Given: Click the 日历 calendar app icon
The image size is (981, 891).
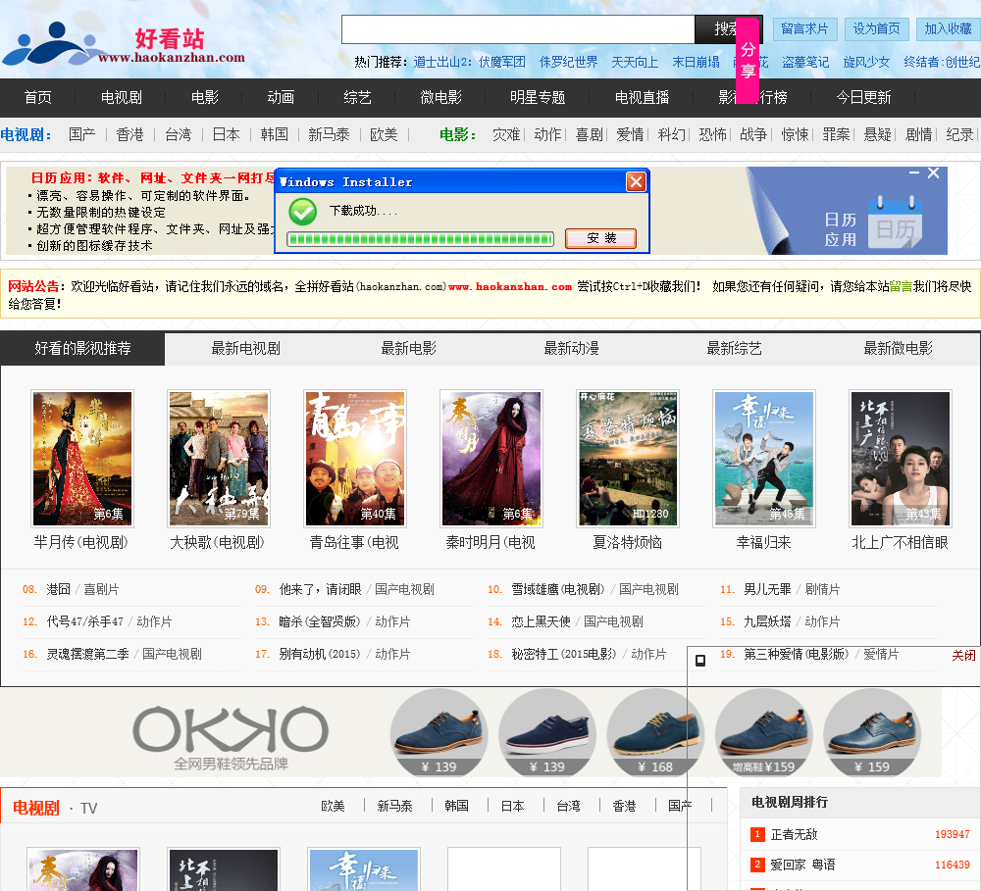Looking at the screenshot, I should click(x=896, y=223).
